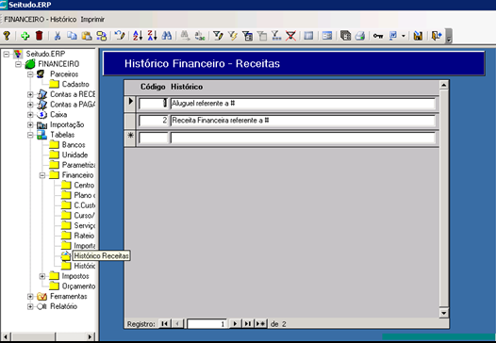Add a new record with green plus icon
Screen dimensions: 496x343
click(x=25, y=36)
